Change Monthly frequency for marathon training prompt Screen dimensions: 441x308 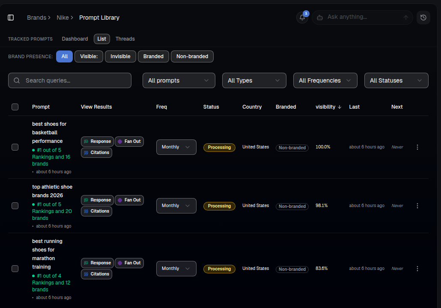[x=176, y=269]
